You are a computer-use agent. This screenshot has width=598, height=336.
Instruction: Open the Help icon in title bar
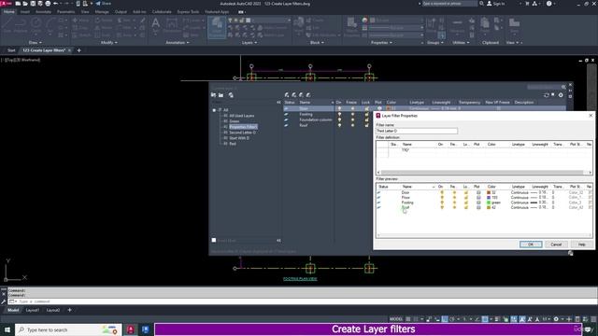548,4
